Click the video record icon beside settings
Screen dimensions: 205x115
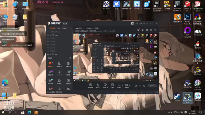(136, 86)
